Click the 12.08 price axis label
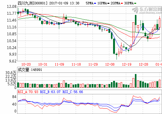This screenshot has height=114, width=162. click(x=12, y=7)
